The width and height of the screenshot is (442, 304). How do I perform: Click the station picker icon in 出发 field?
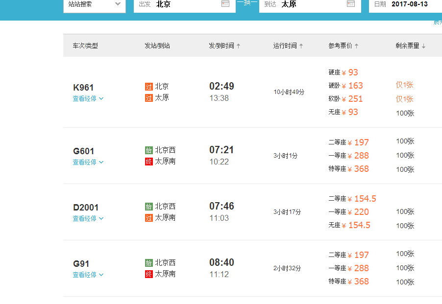[x=225, y=4]
